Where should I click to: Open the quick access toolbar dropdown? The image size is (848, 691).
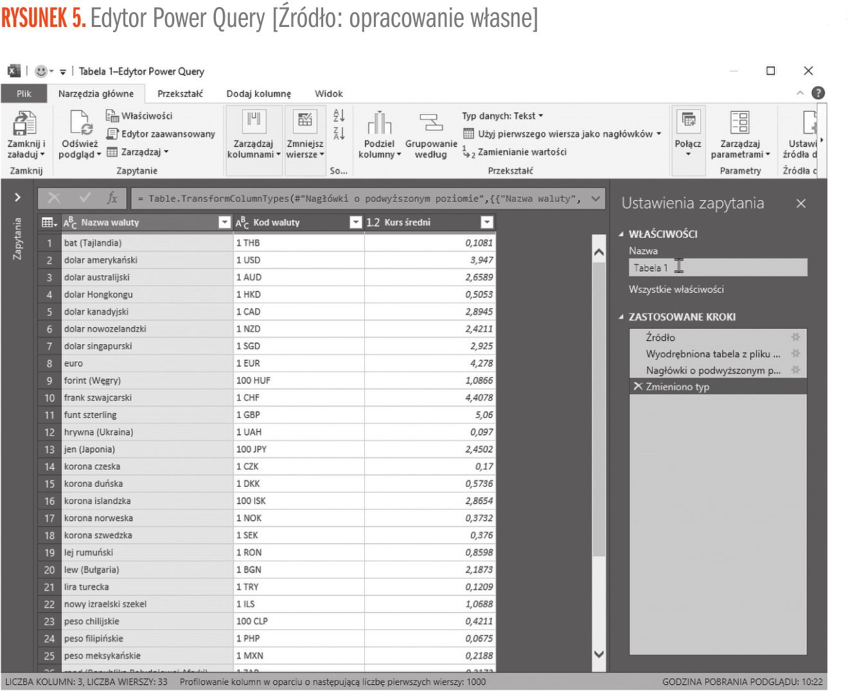[62, 71]
